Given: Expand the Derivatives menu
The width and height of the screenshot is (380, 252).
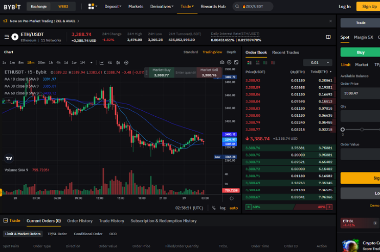Looking at the screenshot, I should point(162,7).
